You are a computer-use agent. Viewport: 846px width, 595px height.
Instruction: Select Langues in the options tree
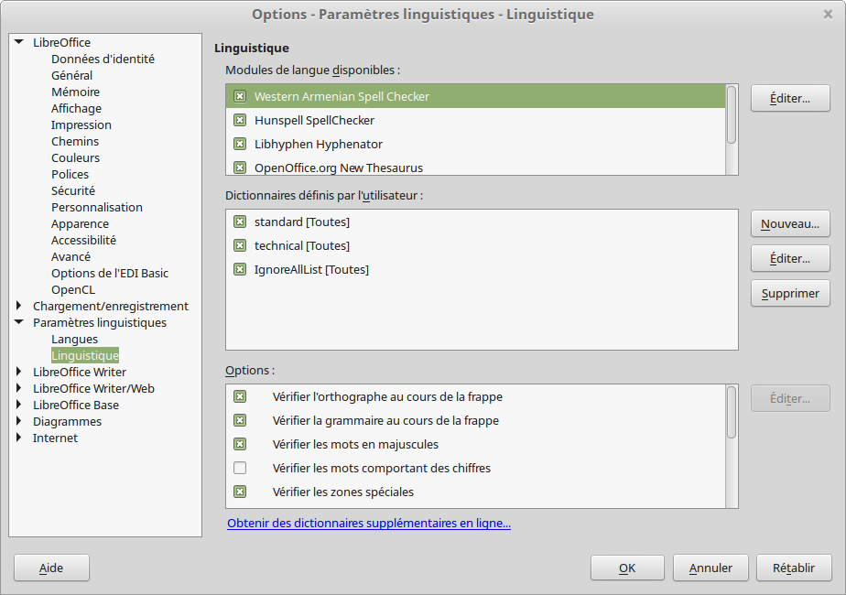(74, 340)
